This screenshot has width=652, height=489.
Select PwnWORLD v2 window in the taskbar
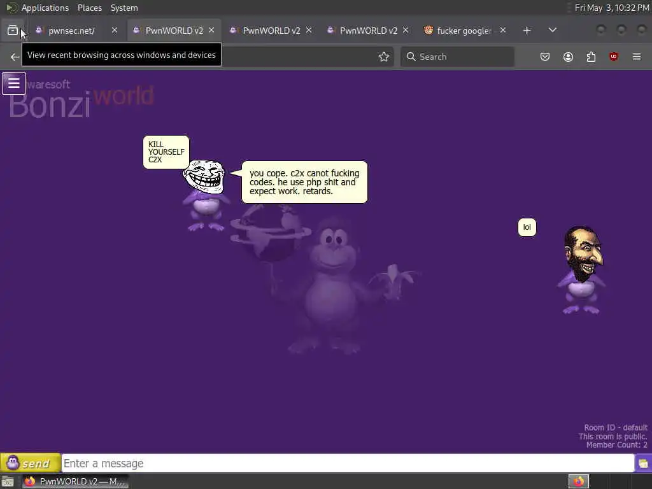(x=75, y=481)
